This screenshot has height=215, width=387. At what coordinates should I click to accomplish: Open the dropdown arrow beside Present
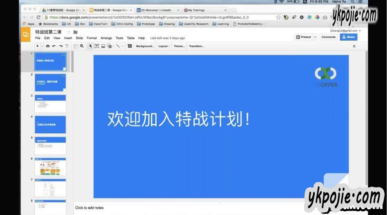pos(315,37)
